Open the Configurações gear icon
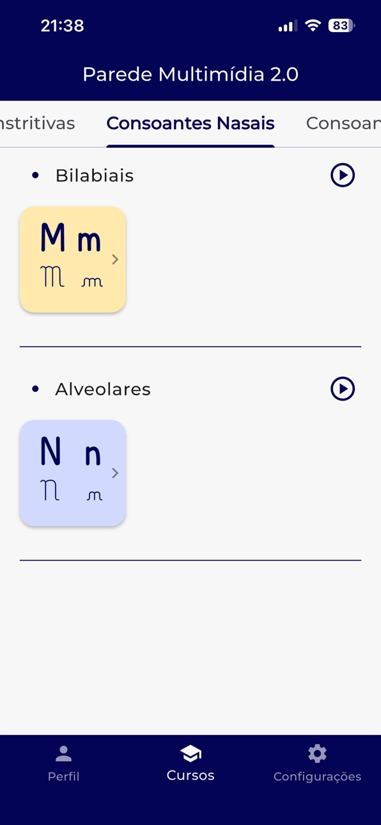Screen dimensions: 381x825 pyautogui.click(x=317, y=753)
